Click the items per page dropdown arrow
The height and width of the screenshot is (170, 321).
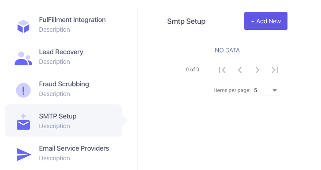(275, 90)
